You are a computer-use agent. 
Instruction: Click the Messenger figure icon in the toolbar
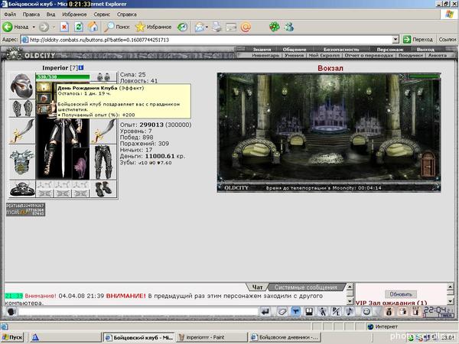pyautogui.click(x=289, y=28)
